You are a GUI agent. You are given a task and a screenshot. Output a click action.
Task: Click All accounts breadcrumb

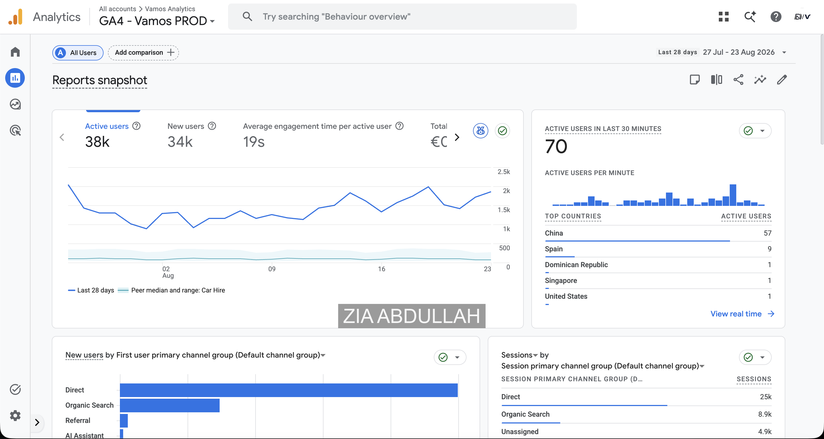pyautogui.click(x=117, y=9)
